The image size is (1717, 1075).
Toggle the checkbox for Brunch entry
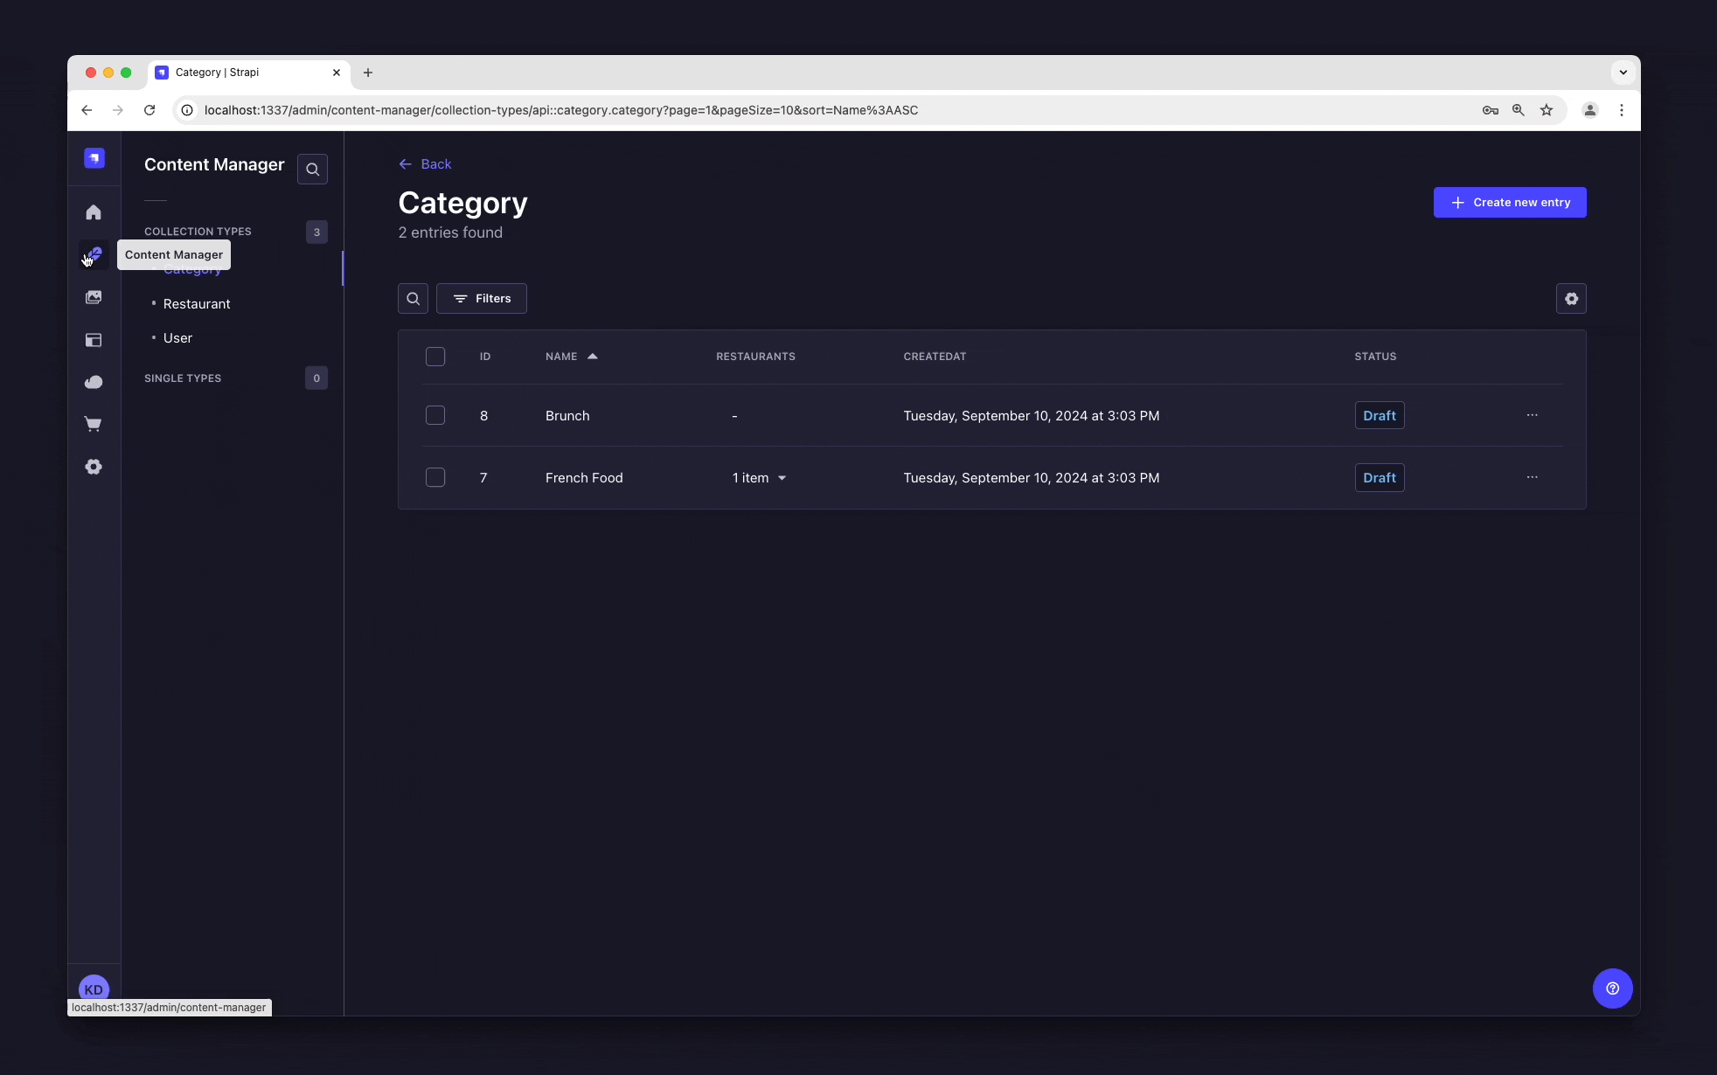point(434,415)
